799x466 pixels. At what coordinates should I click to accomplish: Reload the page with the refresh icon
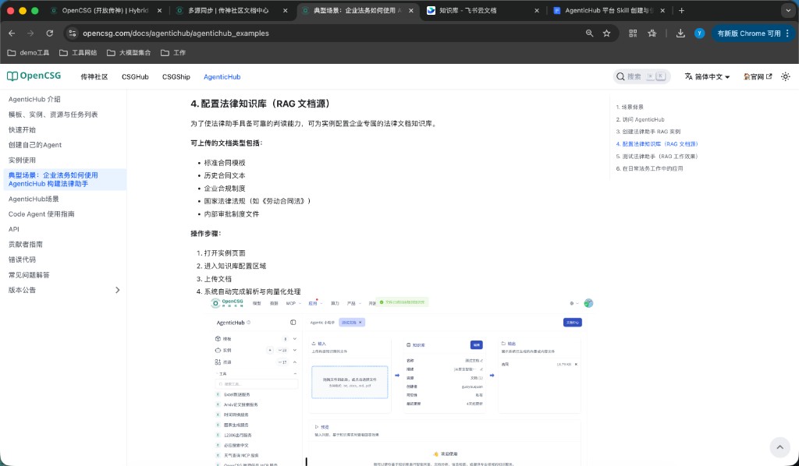50,34
